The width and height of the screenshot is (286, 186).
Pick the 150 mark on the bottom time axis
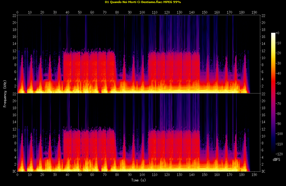coord(205,175)
